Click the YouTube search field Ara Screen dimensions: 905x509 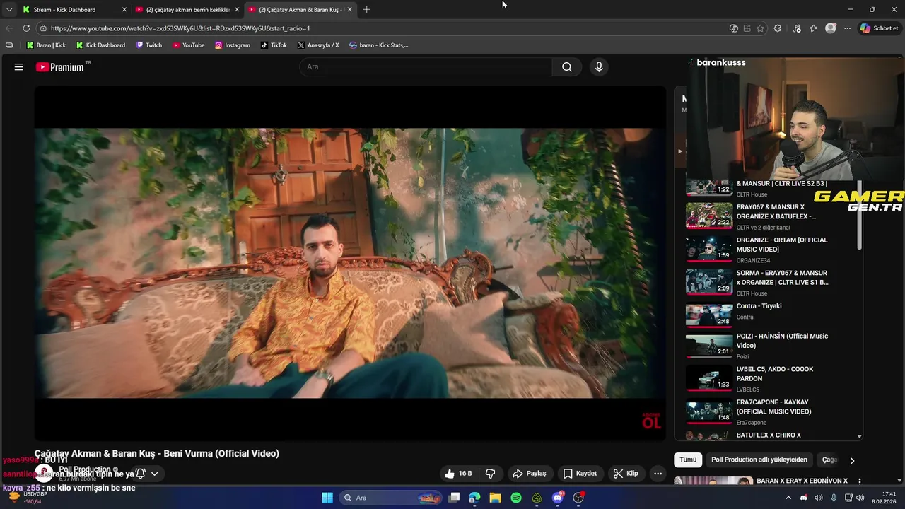[426, 67]
